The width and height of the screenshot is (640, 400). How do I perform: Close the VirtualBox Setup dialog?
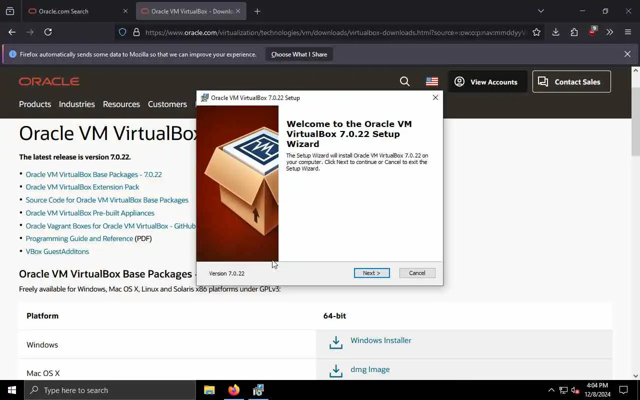tap(435, 97)
